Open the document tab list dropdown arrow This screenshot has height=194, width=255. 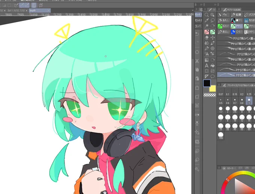192,11
